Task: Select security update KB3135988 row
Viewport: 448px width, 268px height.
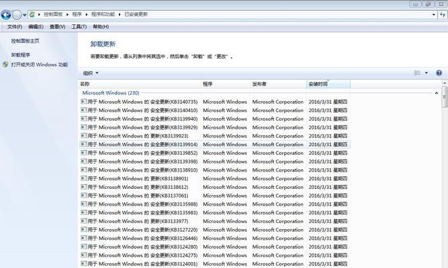Action: tap(214, 204)
